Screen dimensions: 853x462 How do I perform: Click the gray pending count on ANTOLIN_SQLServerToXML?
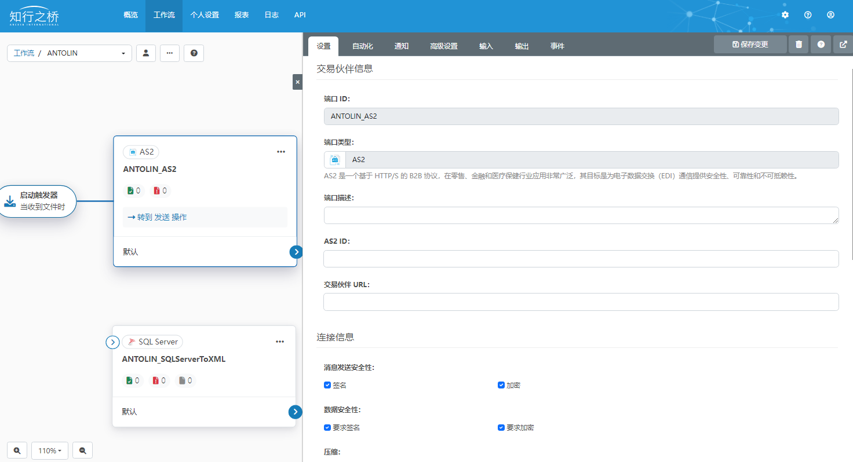(x=185, y=380)
